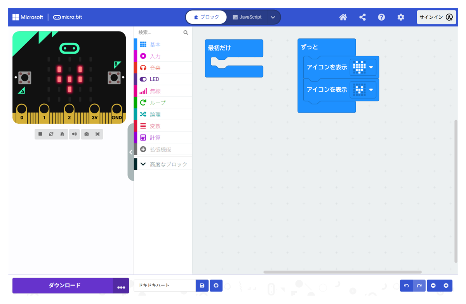Switch to the ブロック editor tab
The width and height of the screenshot is (466, 304).
tap(206, 17)
